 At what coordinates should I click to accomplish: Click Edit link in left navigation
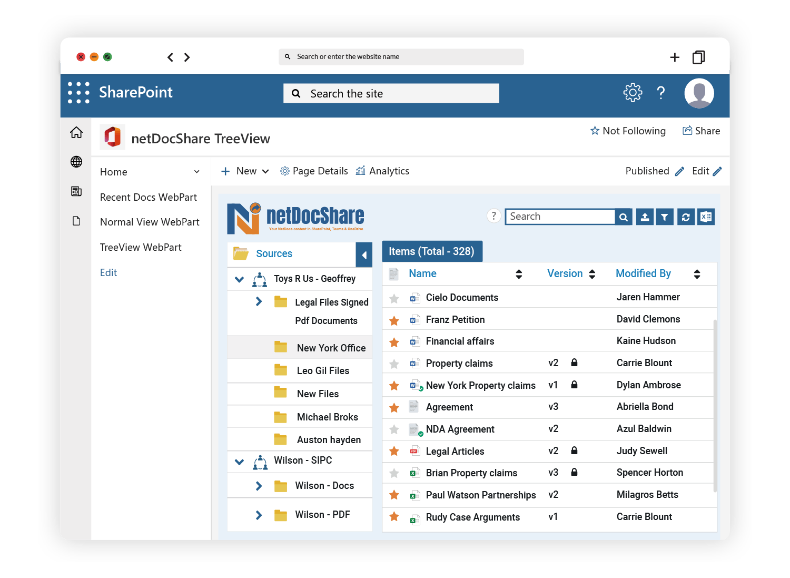[108, 272]
